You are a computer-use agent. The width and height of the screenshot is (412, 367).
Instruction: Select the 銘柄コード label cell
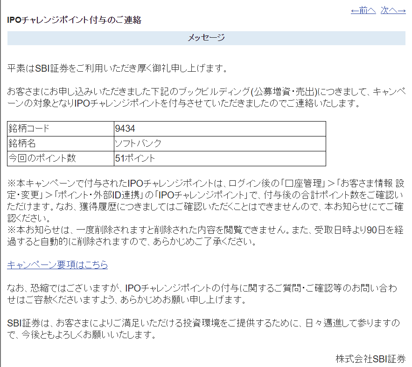click(x=61, y=129)
